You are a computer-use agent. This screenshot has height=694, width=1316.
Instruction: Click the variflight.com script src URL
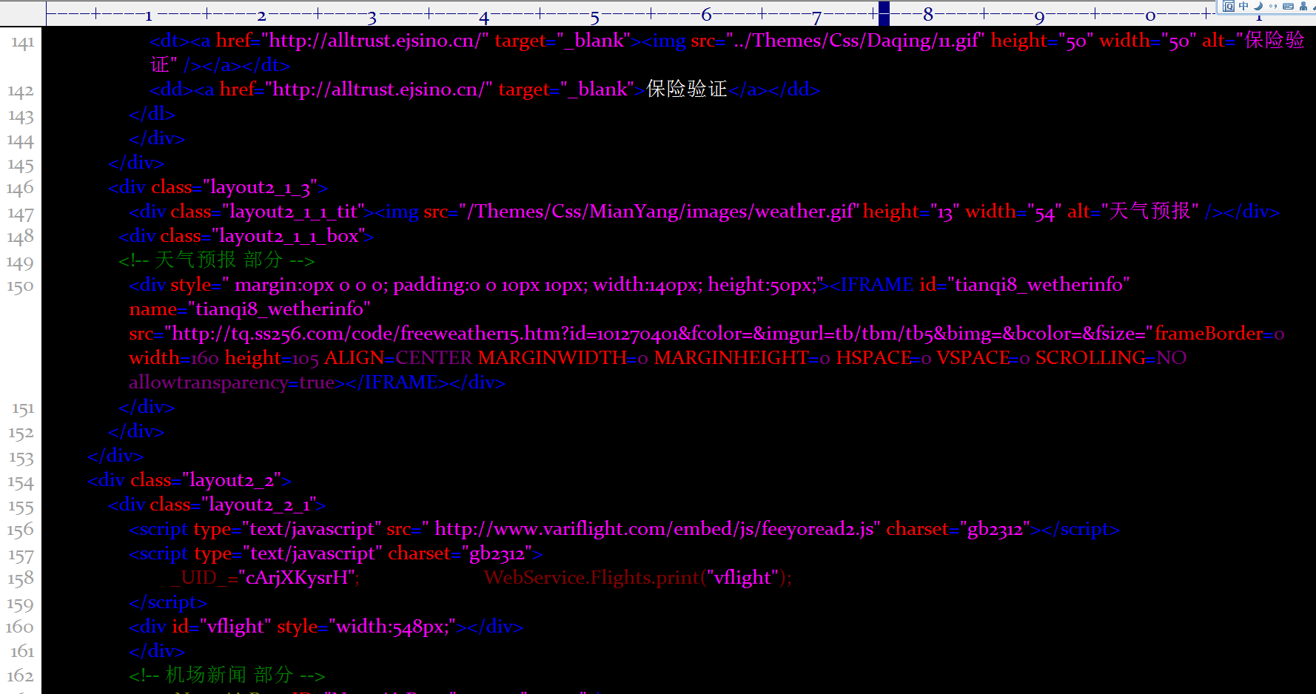[x=654, y=529]
